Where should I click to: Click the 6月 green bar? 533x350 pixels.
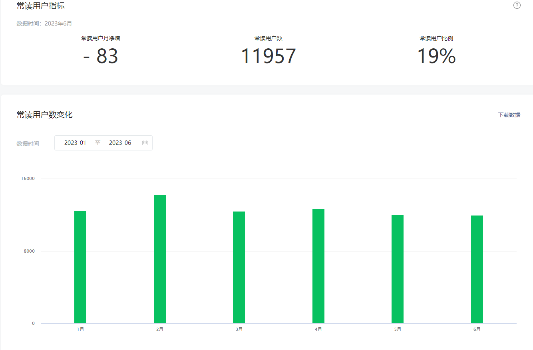477,269
